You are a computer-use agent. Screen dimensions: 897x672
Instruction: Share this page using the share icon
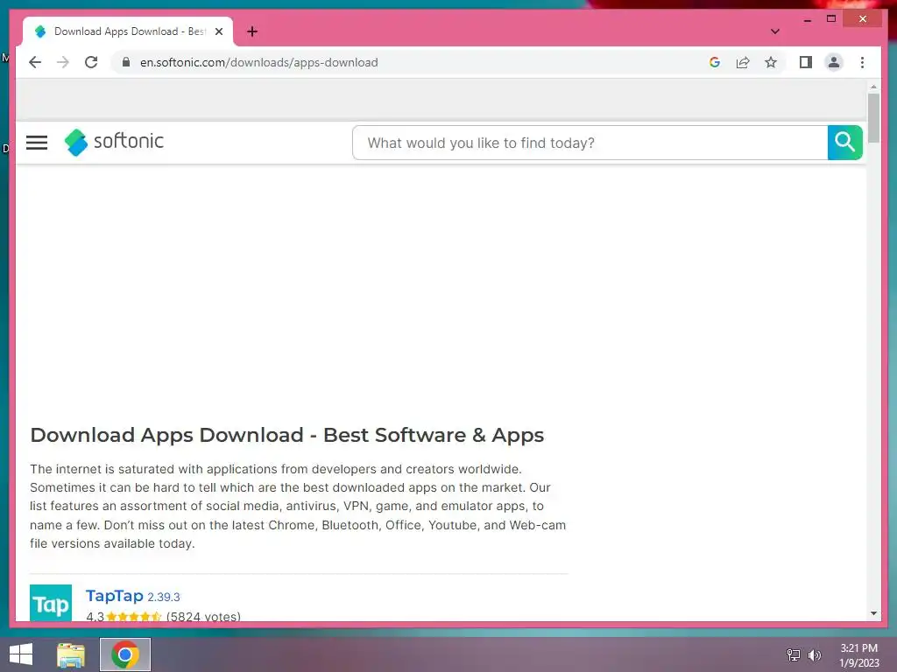click(x=743, y=62)
